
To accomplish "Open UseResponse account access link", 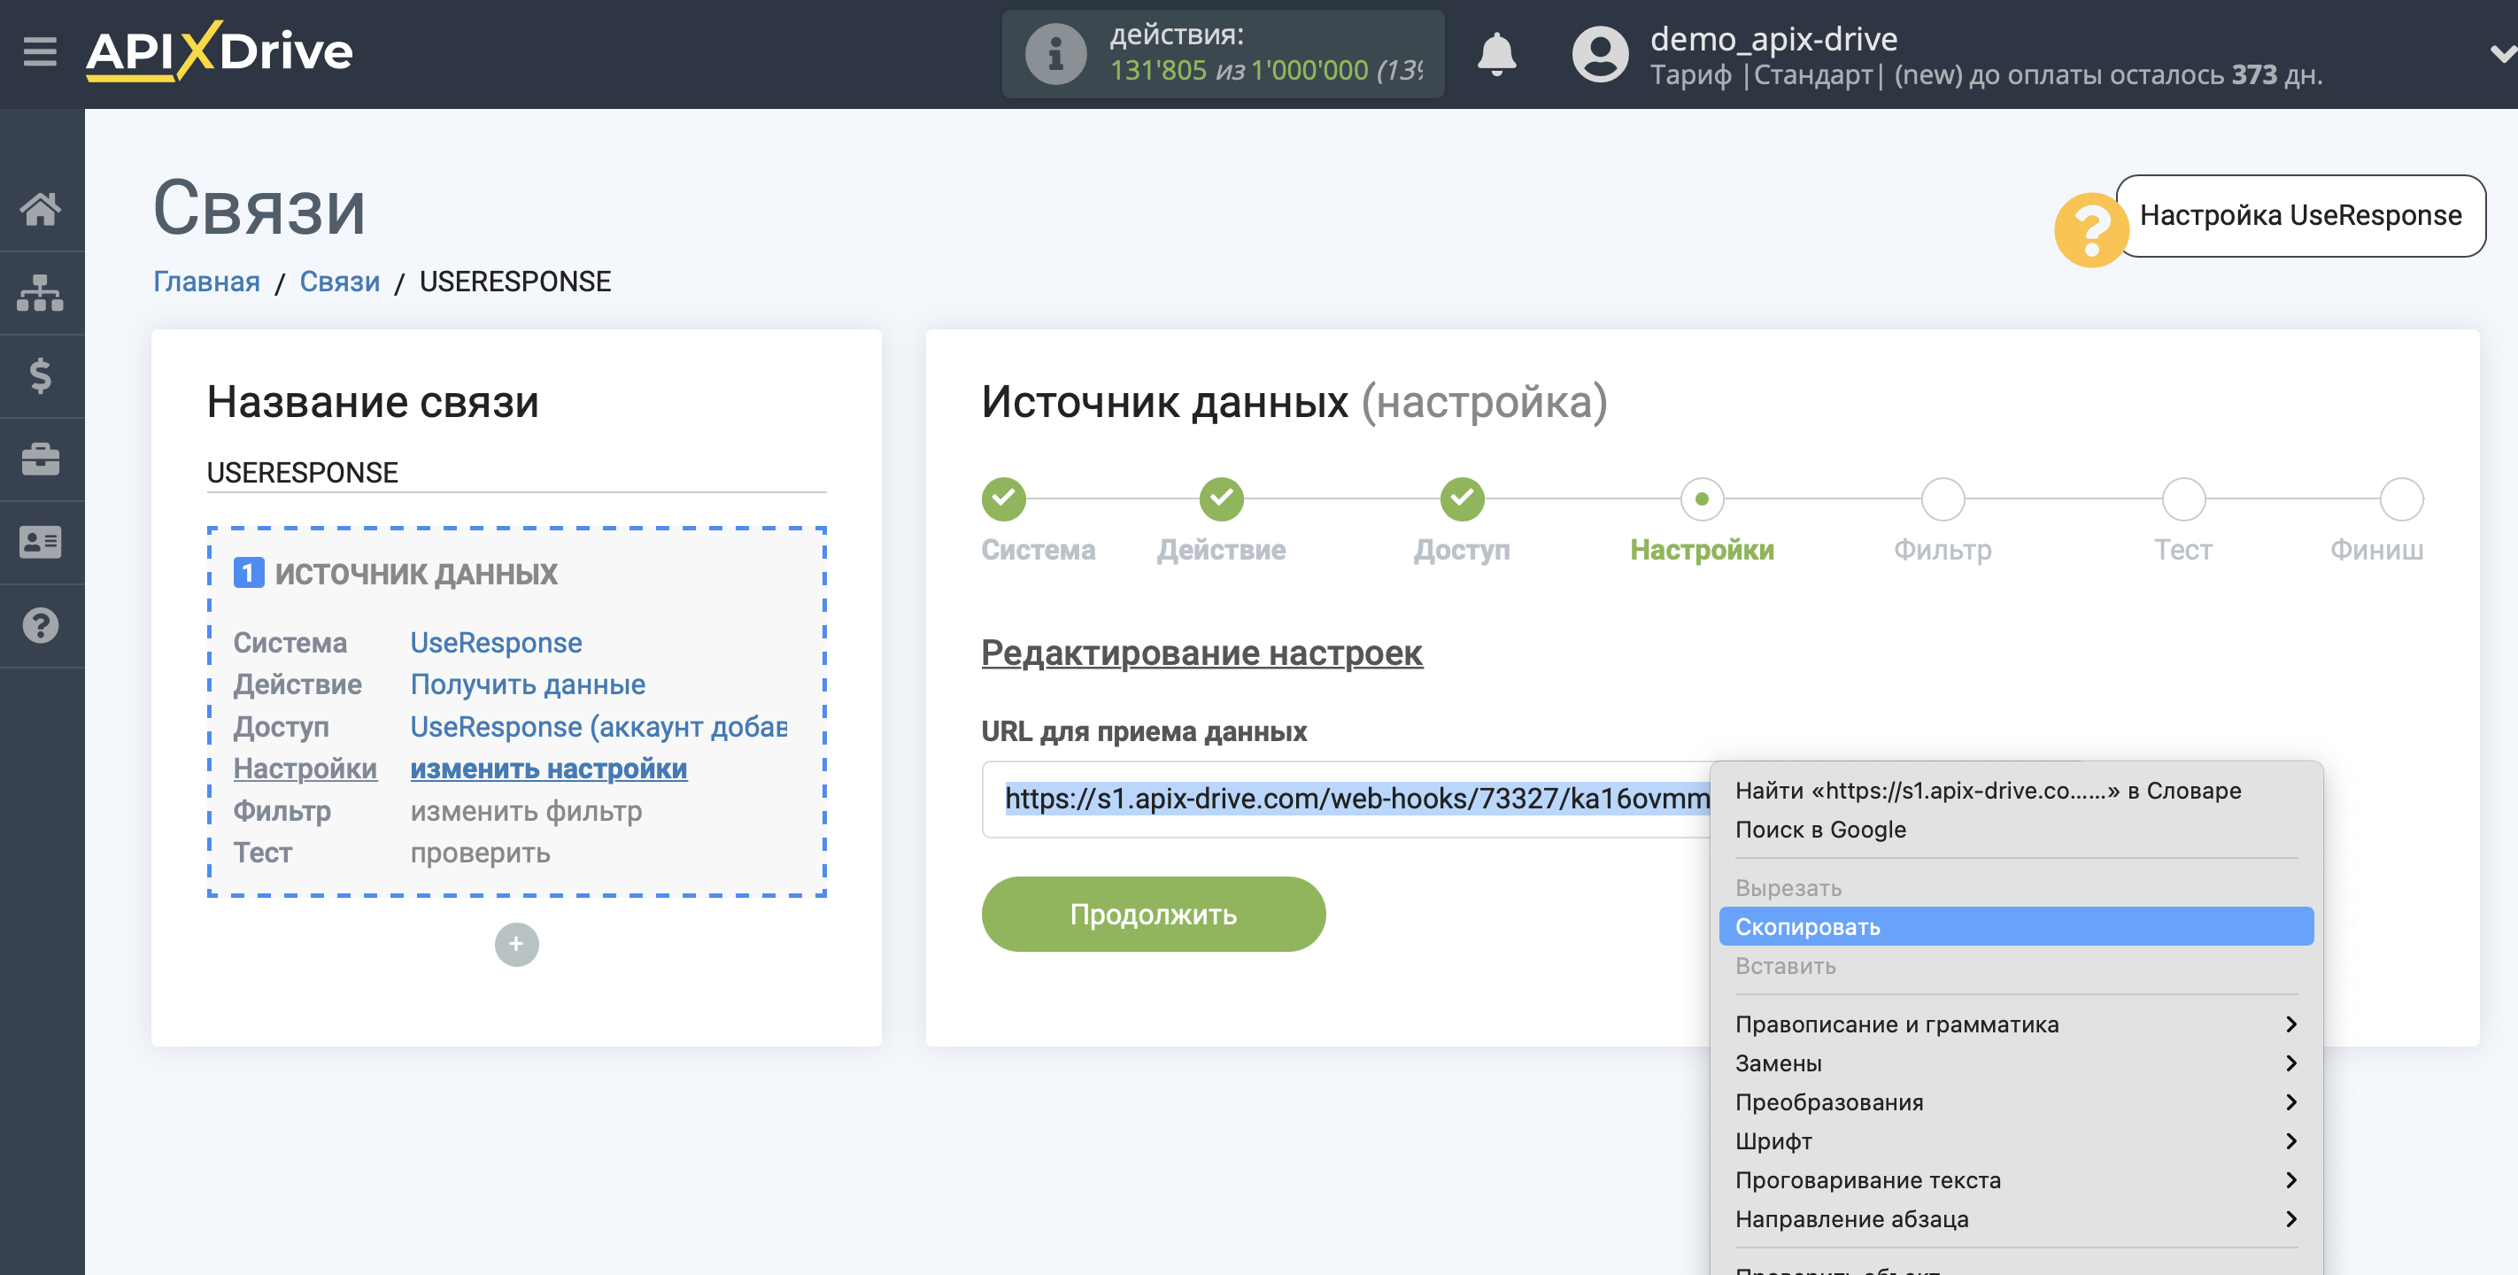I will click(x=599, y=726).
